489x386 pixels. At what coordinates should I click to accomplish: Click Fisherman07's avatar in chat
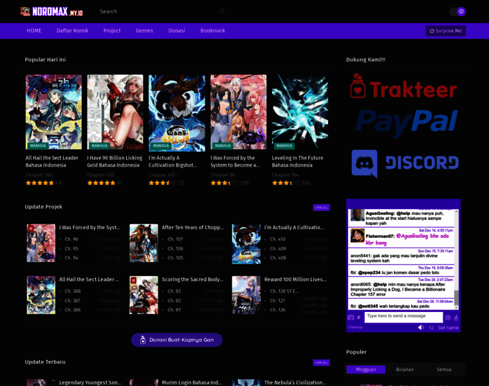[357, 235]
